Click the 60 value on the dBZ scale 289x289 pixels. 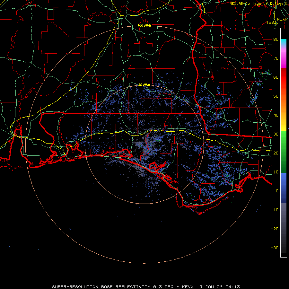pos(276,77)
